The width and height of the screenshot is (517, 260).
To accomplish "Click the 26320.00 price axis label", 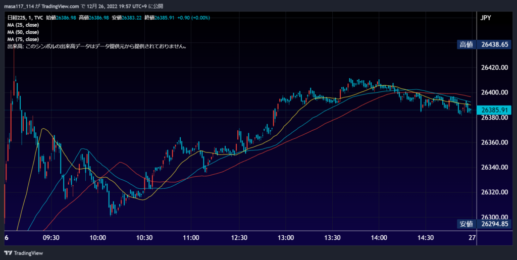I will pyautogui.click(x=495, y=192).
